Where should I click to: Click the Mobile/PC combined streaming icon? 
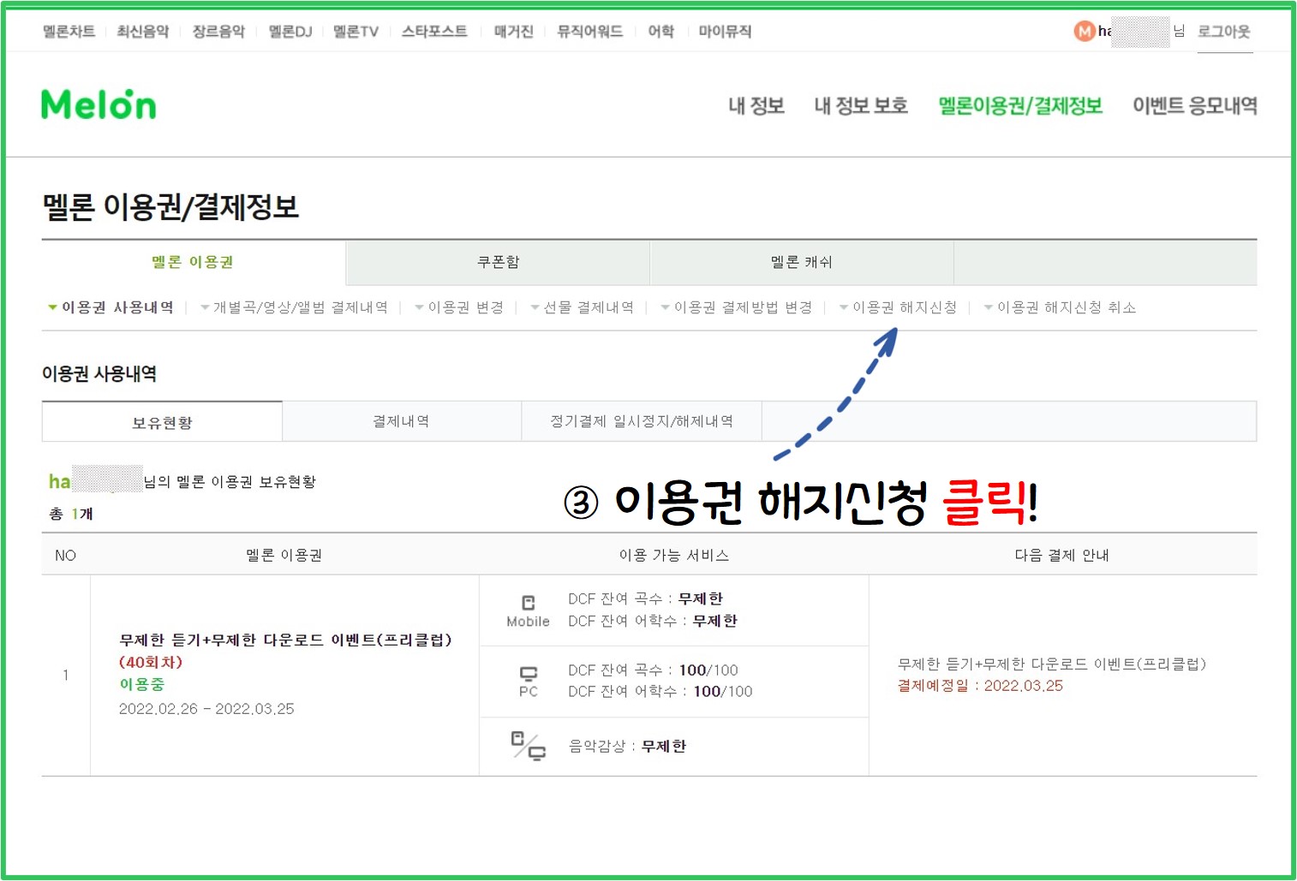pyautogui.click(x=529, y=746)
